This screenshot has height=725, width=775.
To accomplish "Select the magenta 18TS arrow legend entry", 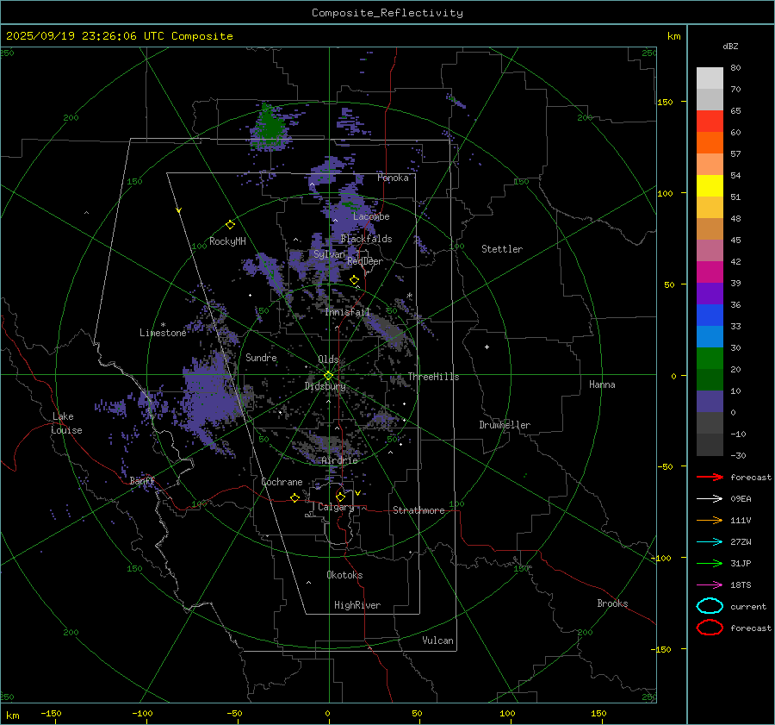I will tap(710, 584).
